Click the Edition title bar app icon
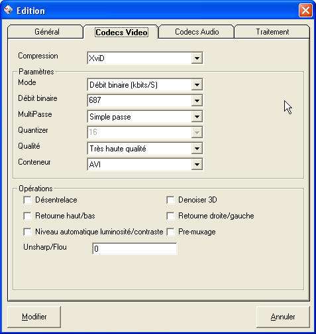The width and height of the screenshot is (316, 334). tap(8, 10)
